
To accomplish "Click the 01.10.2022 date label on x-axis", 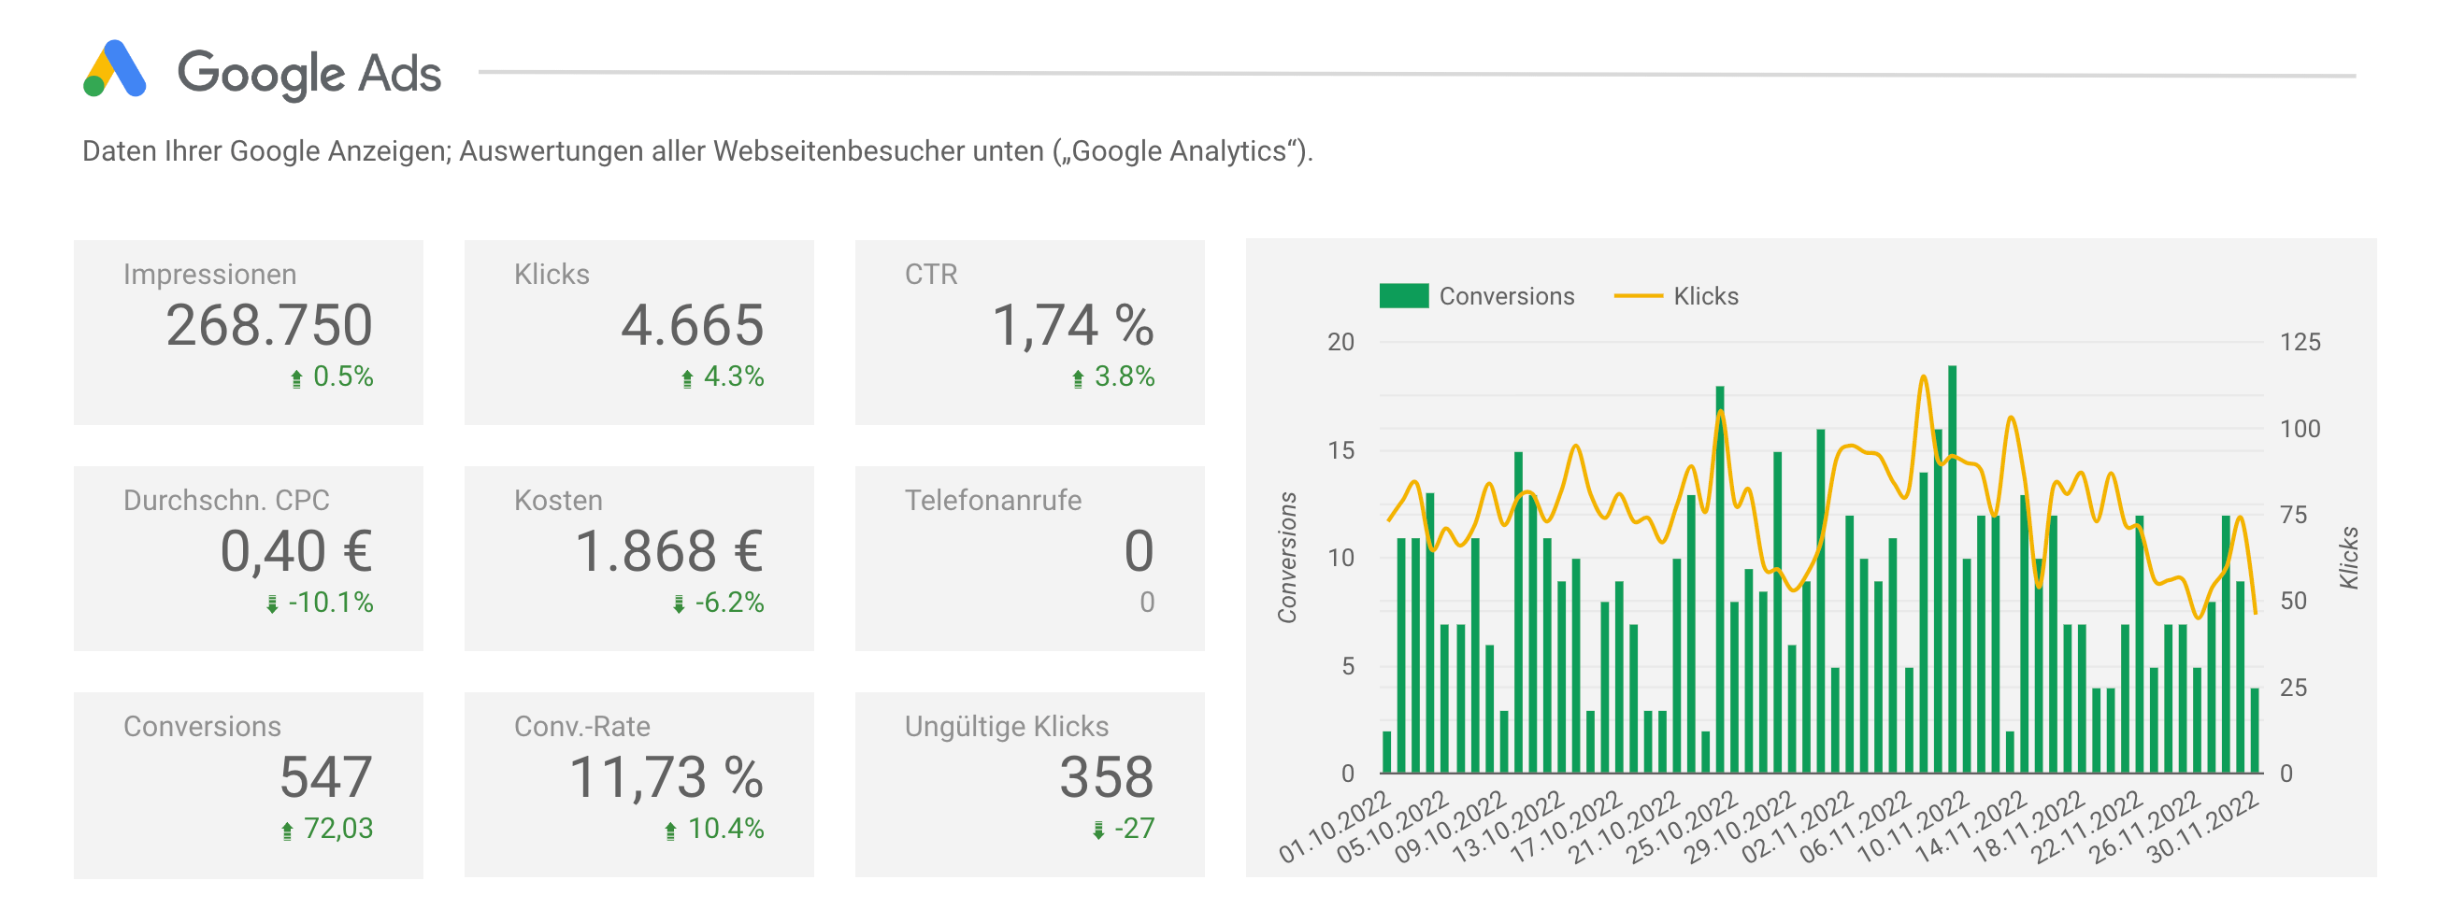I will click(1334, 827).
